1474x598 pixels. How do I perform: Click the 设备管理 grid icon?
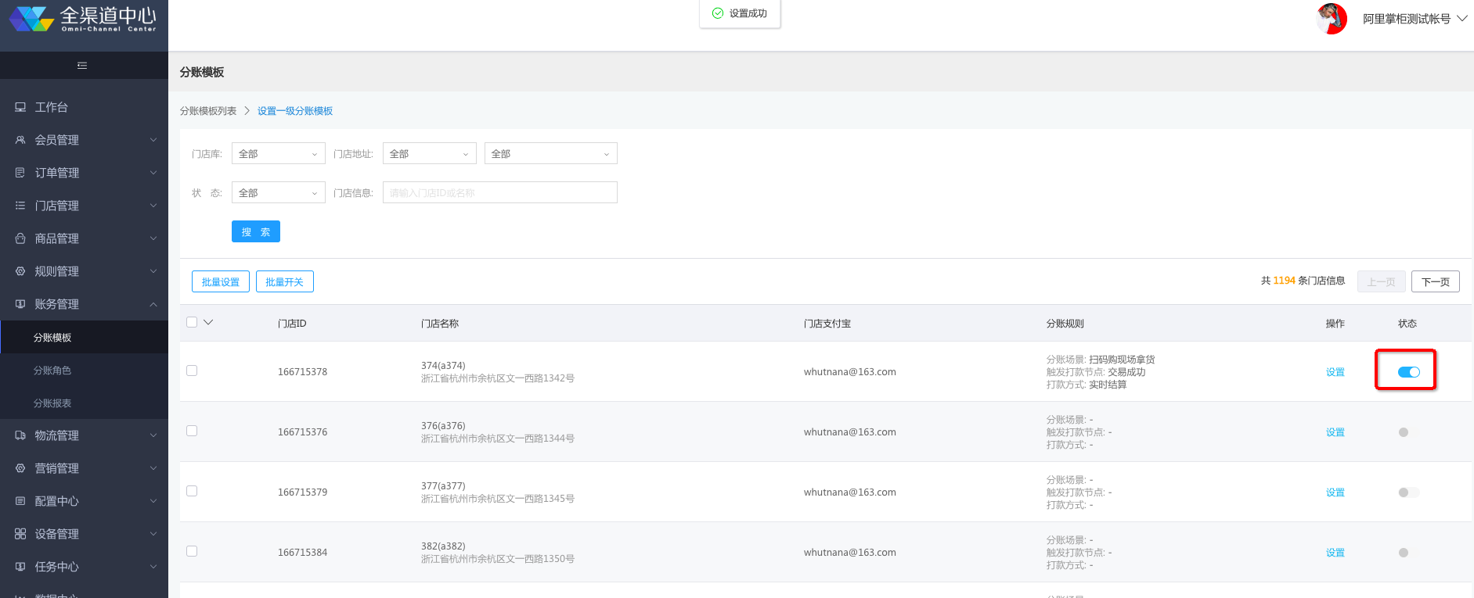pos(20,534)
